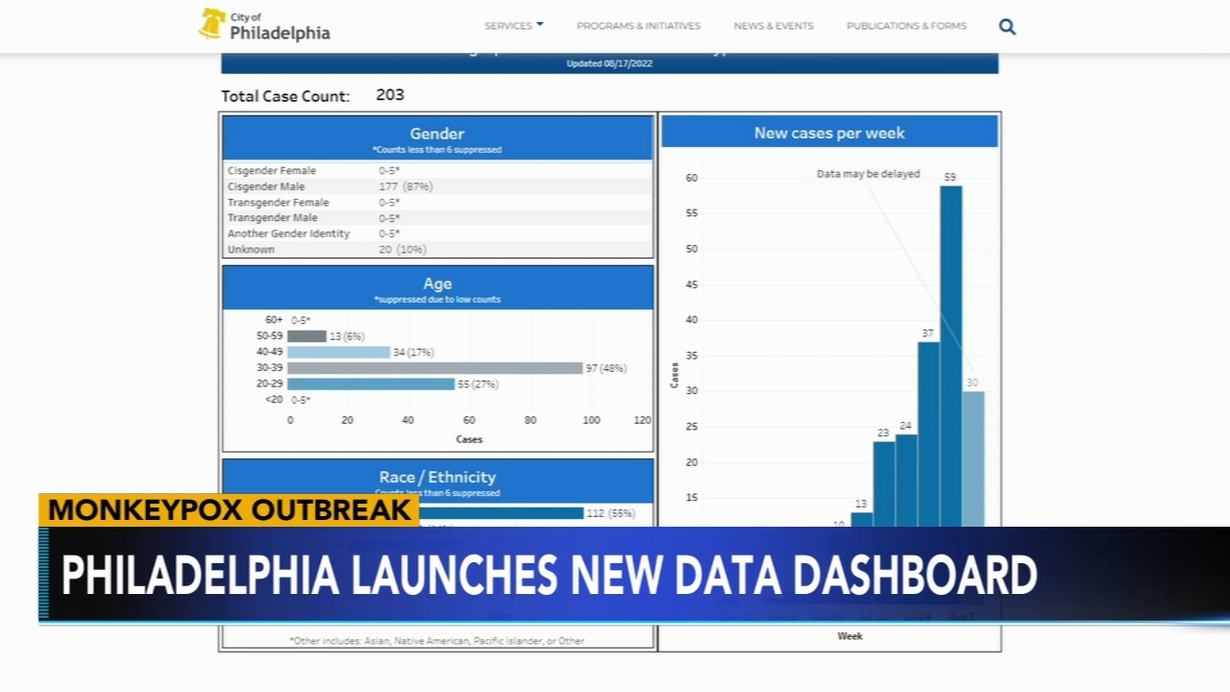
Task: Click the Cases label under Age chart
Action: coord(469,439)
